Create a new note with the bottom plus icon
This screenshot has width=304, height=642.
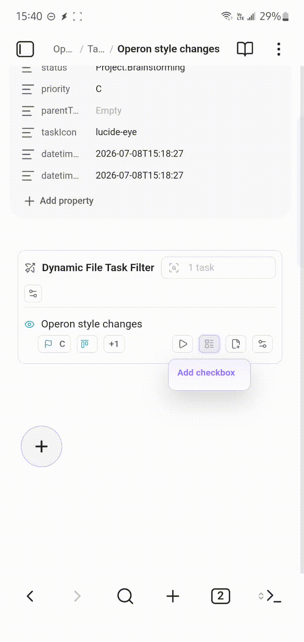point(173,596)
